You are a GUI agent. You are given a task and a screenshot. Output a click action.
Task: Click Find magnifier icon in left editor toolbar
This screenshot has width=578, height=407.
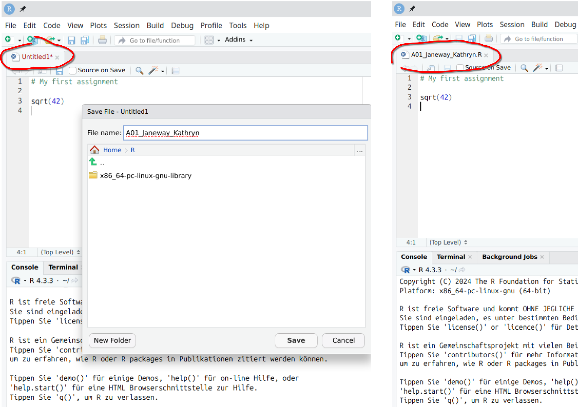pos(139,70)
